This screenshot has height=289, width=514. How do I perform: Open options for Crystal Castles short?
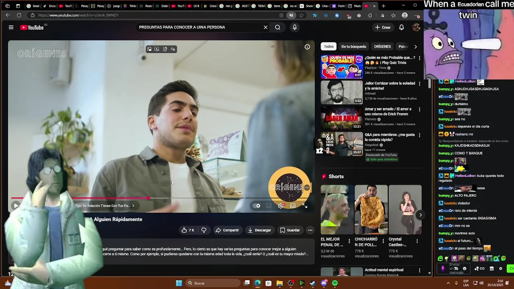click(417, 241)
